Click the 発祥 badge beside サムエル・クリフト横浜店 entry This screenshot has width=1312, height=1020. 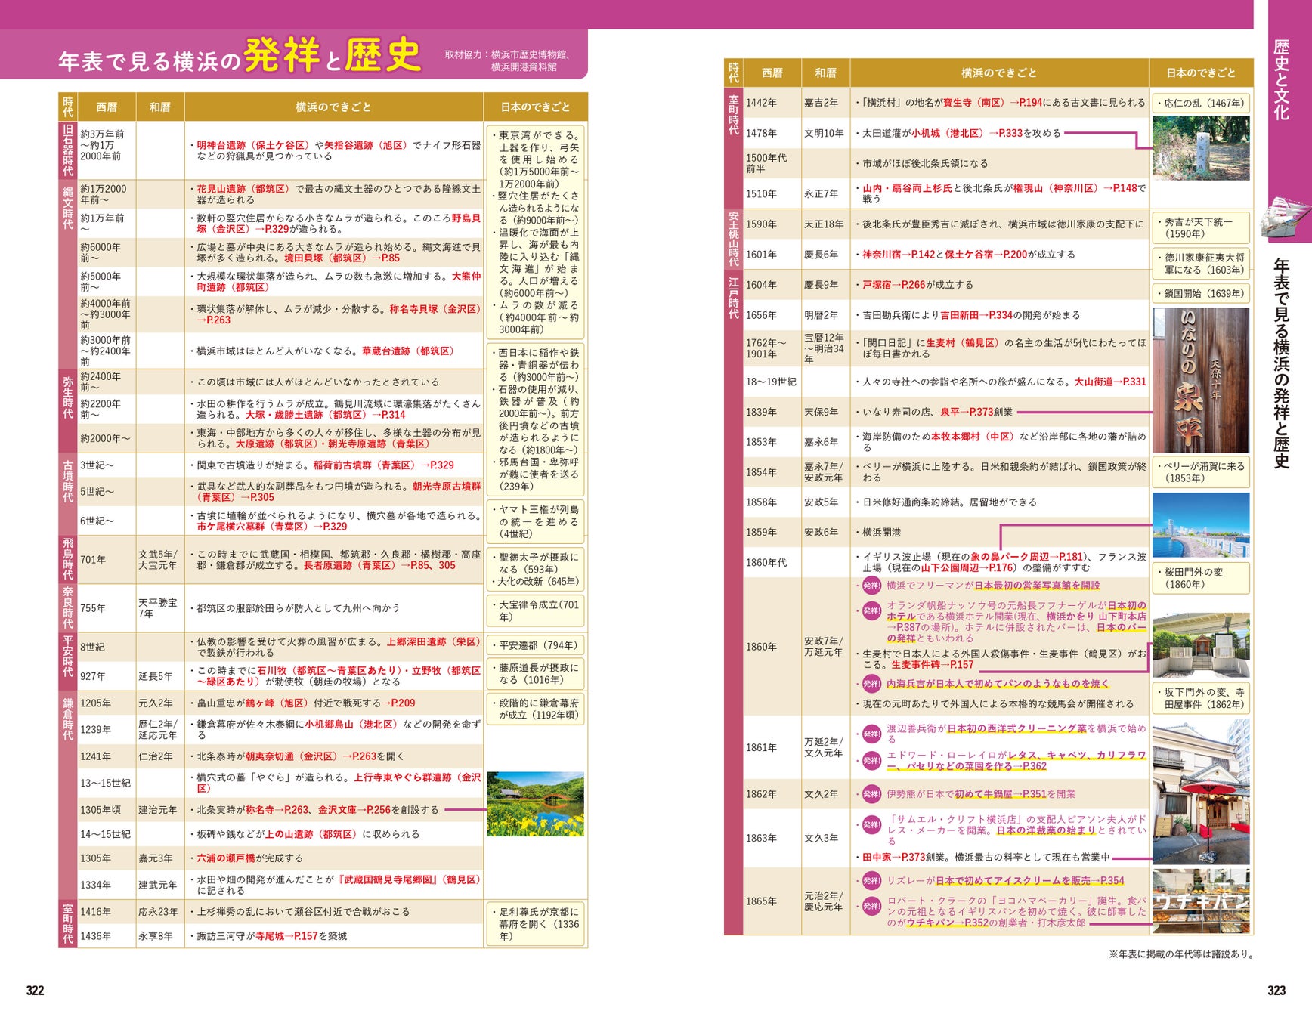click(871, 824)
